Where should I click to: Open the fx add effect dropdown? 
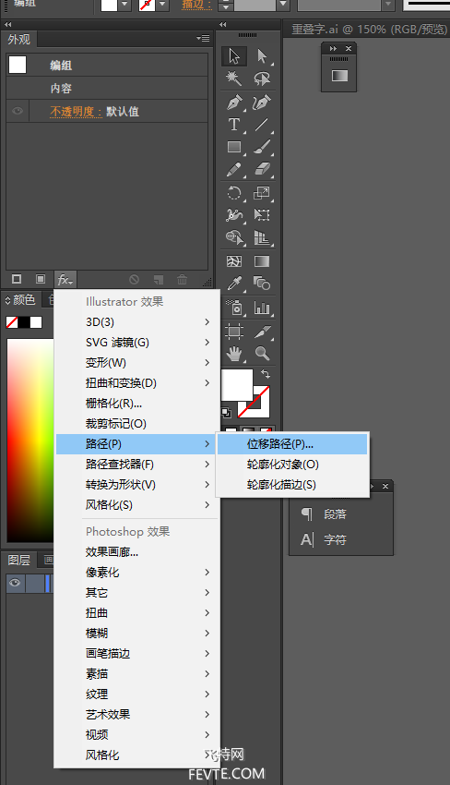click(x=65, y=279)
